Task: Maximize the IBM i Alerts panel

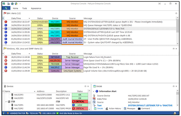Action: click(x=176, y=13)
